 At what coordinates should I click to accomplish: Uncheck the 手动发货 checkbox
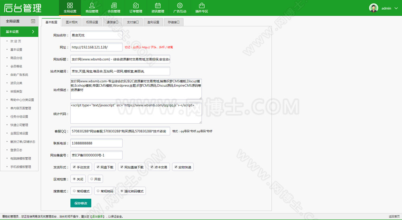74,167
